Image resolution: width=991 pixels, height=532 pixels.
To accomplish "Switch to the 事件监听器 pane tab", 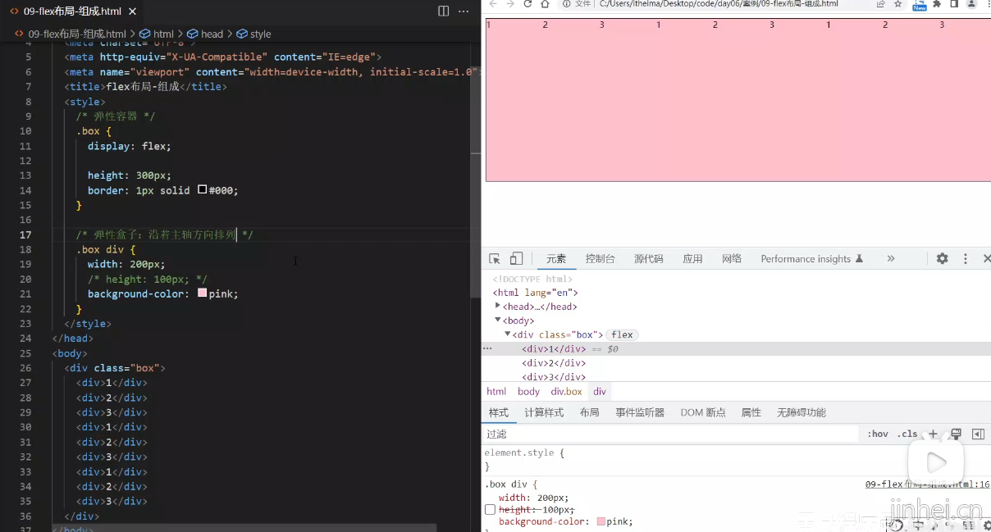I will [640, 412].
